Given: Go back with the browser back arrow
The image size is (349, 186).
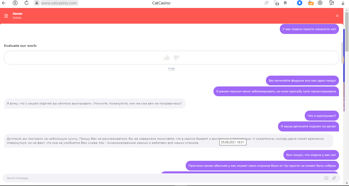Looking at the screenshot, I should 4,3.
